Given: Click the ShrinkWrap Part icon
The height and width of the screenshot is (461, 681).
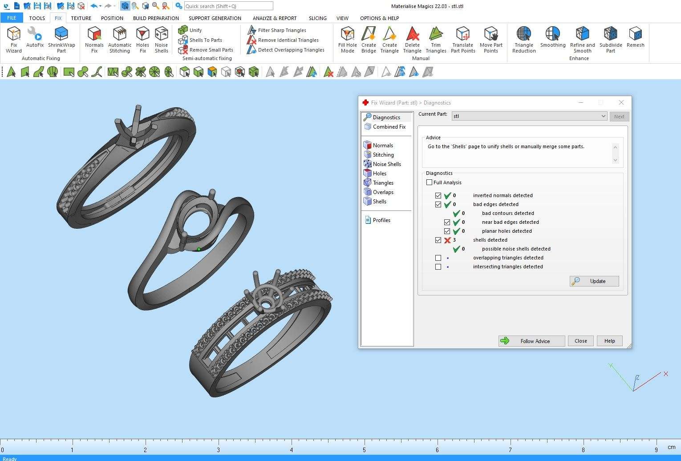Looking at the screenshot, I should coord(61,39).
